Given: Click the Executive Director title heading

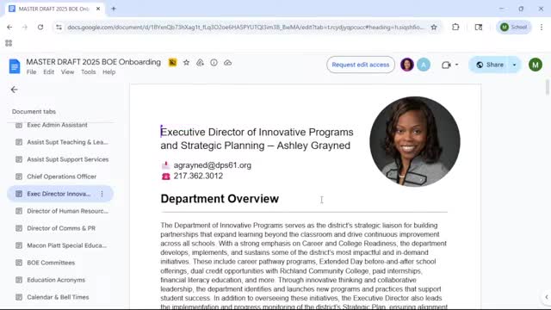Looking at the screenshot, I should tap(257, 139).
